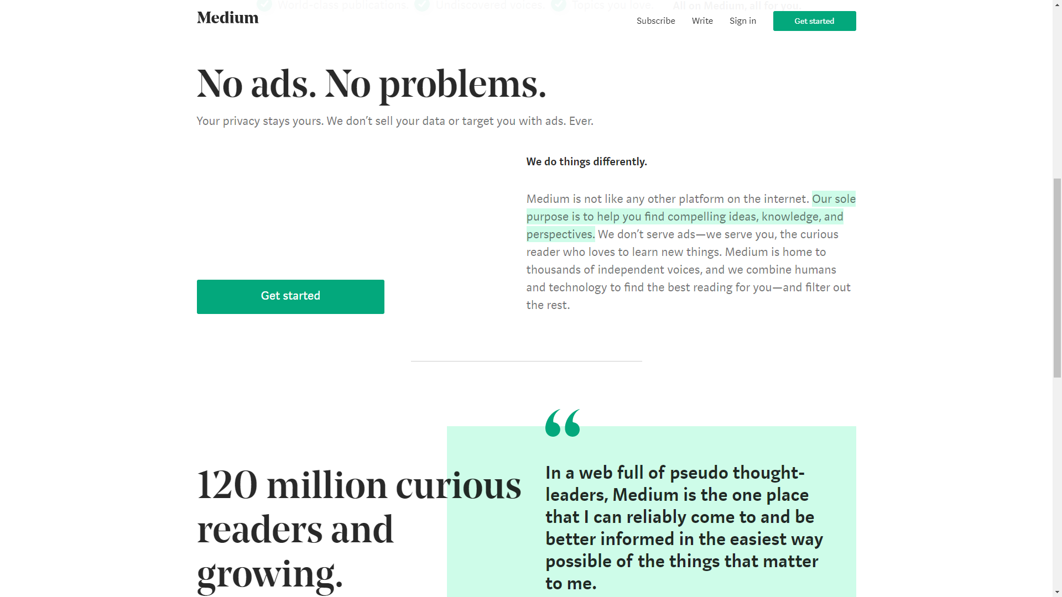The image size is (1062, 597).
Task: Open the Subscribe page from the header
Action: (655, 21)
